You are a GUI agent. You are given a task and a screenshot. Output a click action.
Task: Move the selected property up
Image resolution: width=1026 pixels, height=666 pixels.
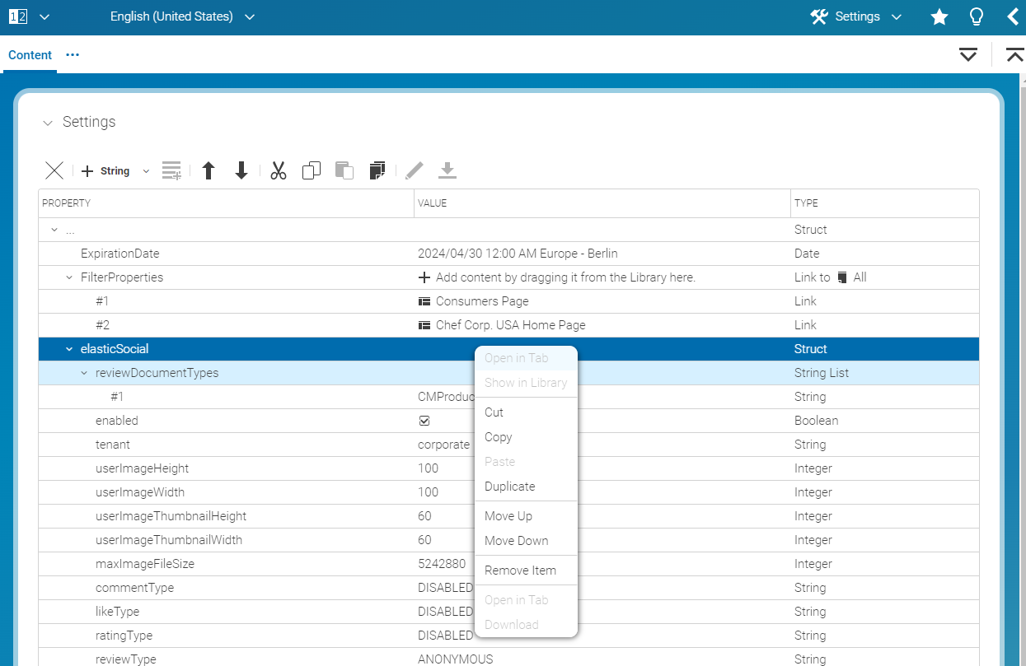[x=208, y=170]
